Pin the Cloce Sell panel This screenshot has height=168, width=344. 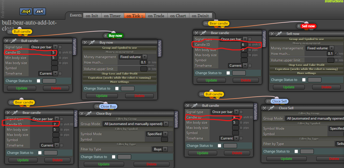click(271, 108)
